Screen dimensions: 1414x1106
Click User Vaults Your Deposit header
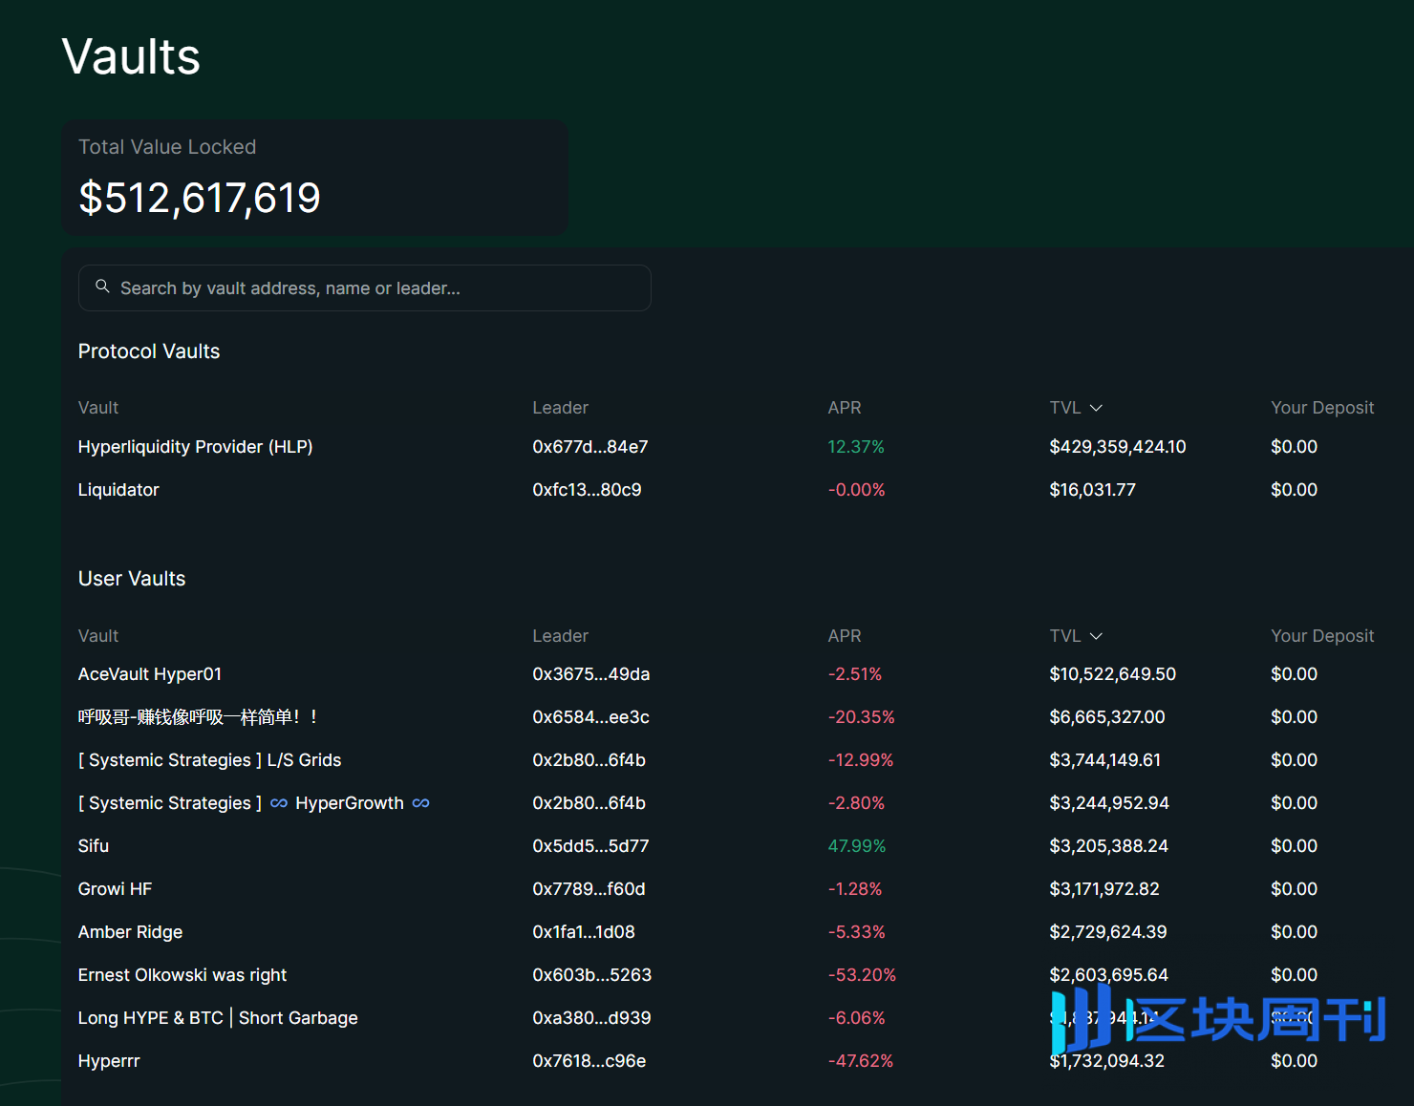coord(1321,636)
